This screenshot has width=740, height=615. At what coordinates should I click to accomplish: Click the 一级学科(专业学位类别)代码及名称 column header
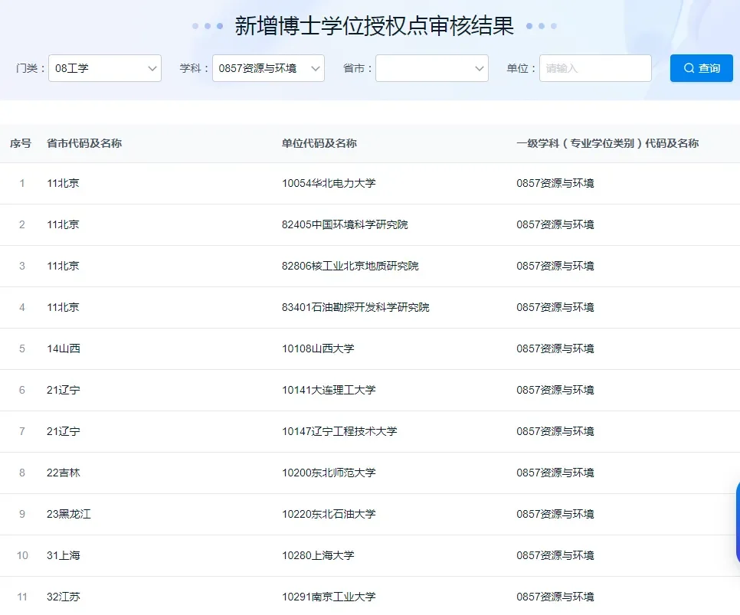pos(607,143)
